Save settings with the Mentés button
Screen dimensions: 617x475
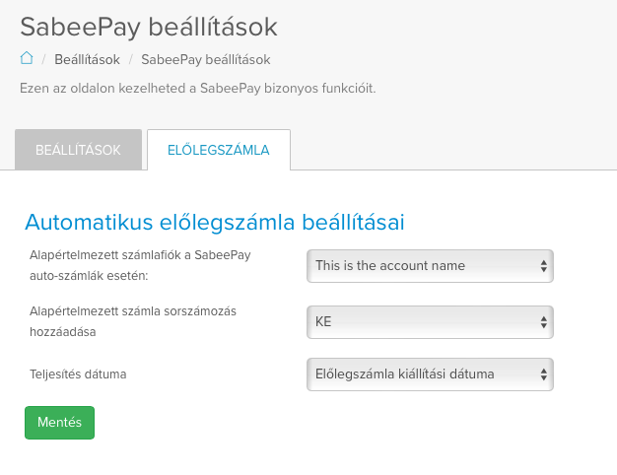[59, 423]
